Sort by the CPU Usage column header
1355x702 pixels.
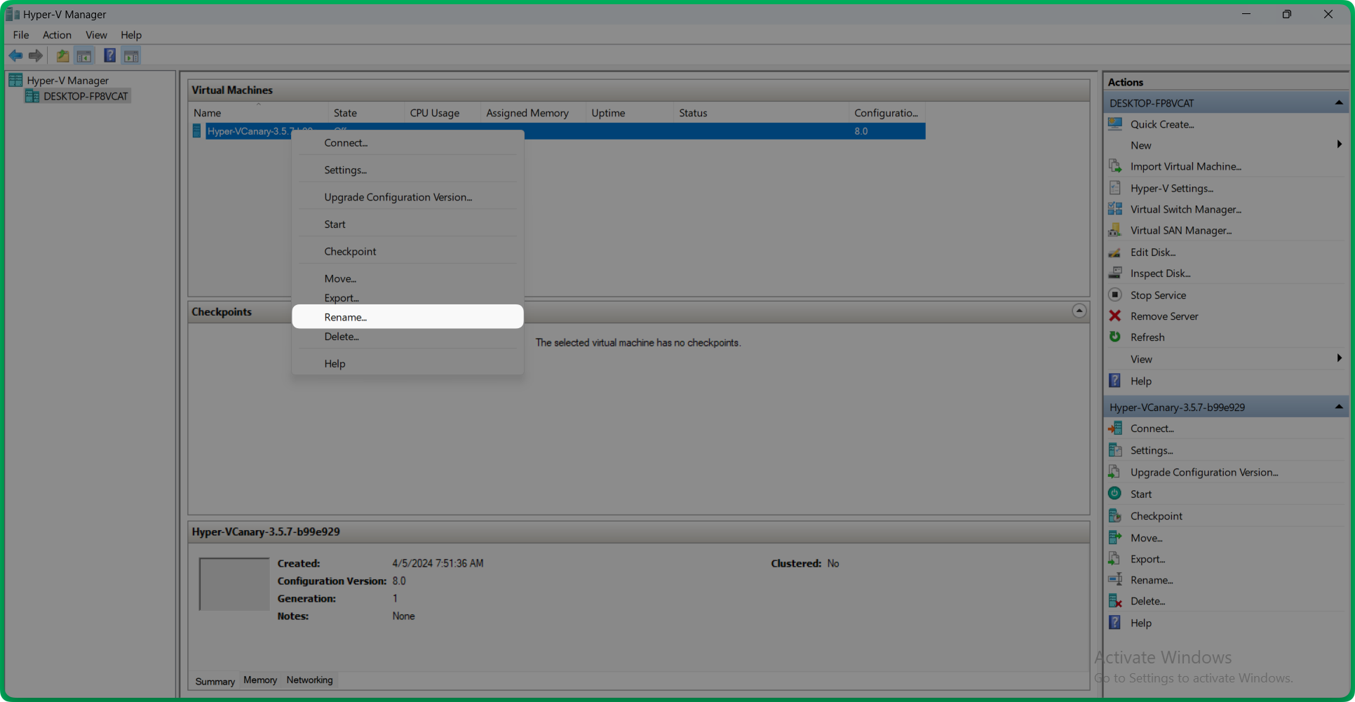[443, 113]
